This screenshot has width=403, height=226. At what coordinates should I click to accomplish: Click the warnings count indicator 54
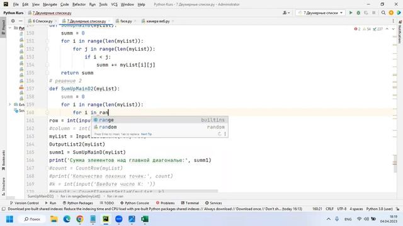(x=366, y=29)
